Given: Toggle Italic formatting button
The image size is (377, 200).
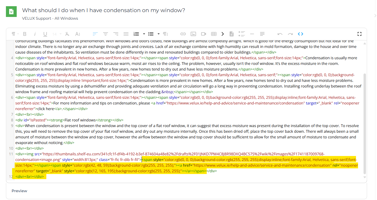Looking at the screenshot, I should point(35,34).
